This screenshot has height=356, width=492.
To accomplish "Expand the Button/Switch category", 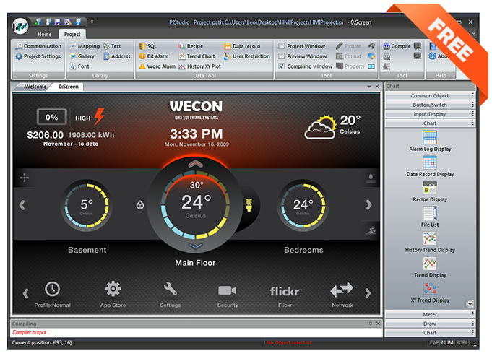I will coord(430,105).
